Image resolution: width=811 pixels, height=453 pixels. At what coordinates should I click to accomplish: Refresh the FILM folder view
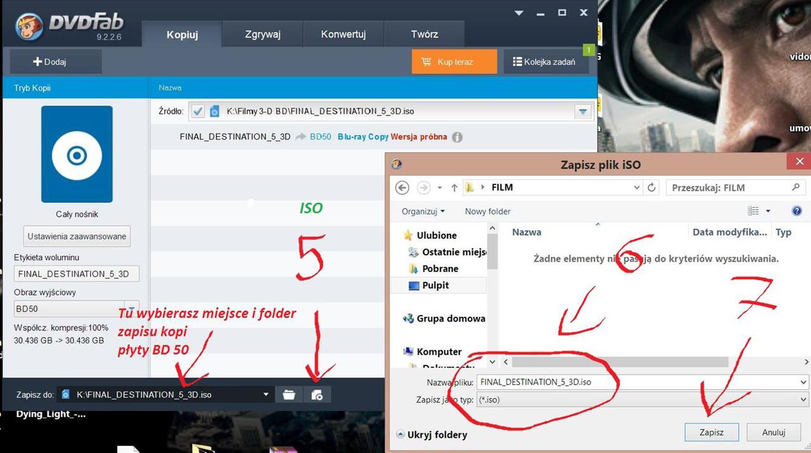(x=651, y=188)
